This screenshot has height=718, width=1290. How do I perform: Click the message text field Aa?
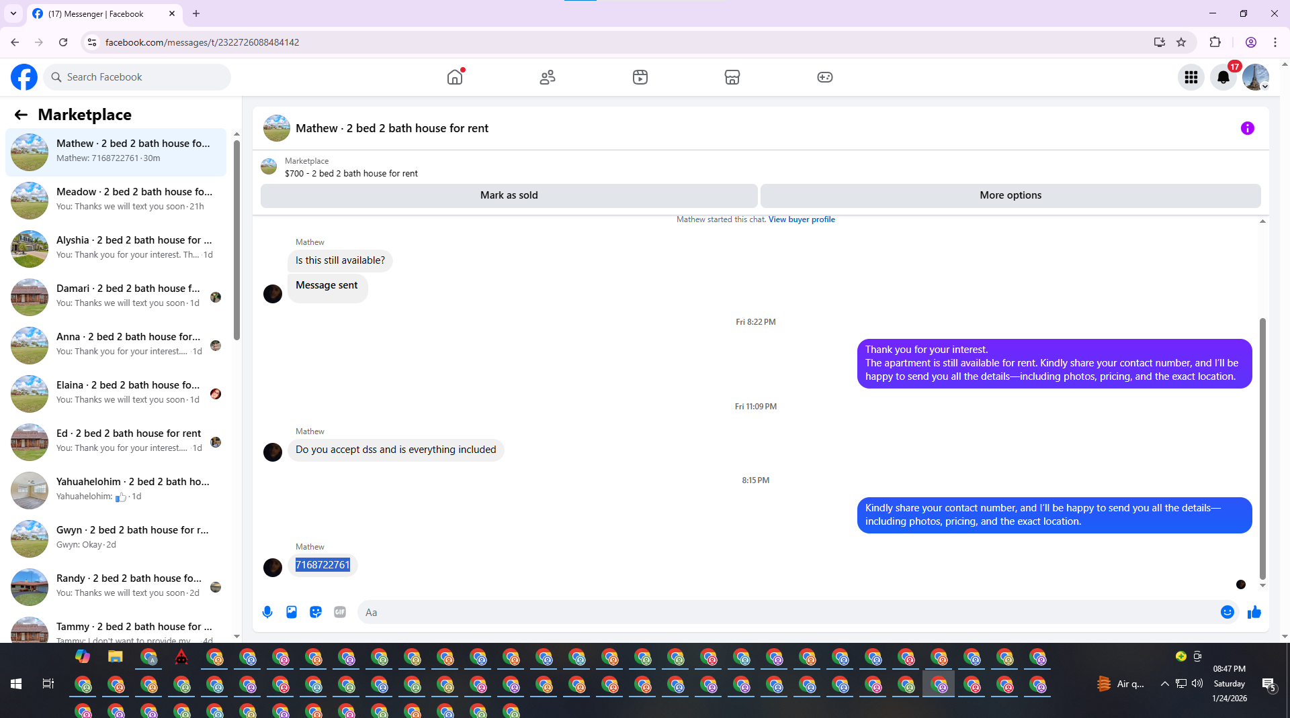[786, 612]
